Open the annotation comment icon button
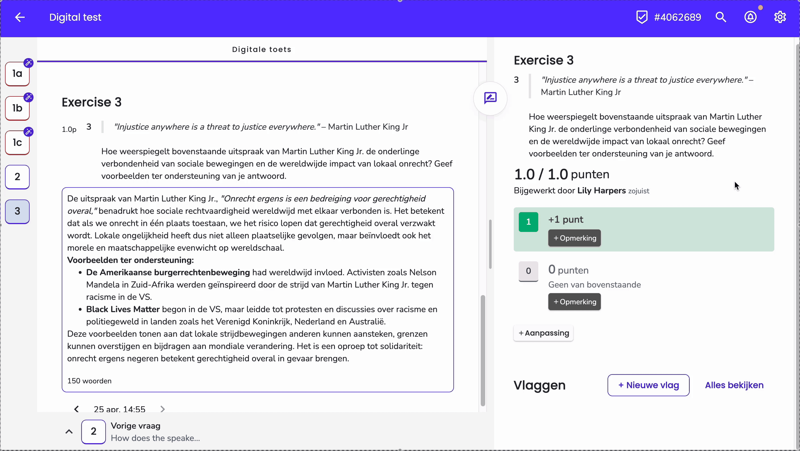The height and width of the screenshot is (451, 800). click(x=491, y=98)
